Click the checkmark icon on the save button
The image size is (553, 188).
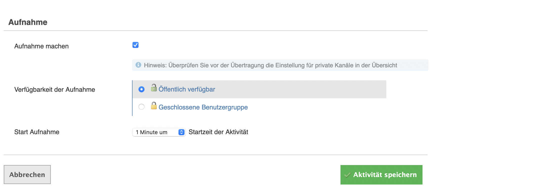pos(347,175)
